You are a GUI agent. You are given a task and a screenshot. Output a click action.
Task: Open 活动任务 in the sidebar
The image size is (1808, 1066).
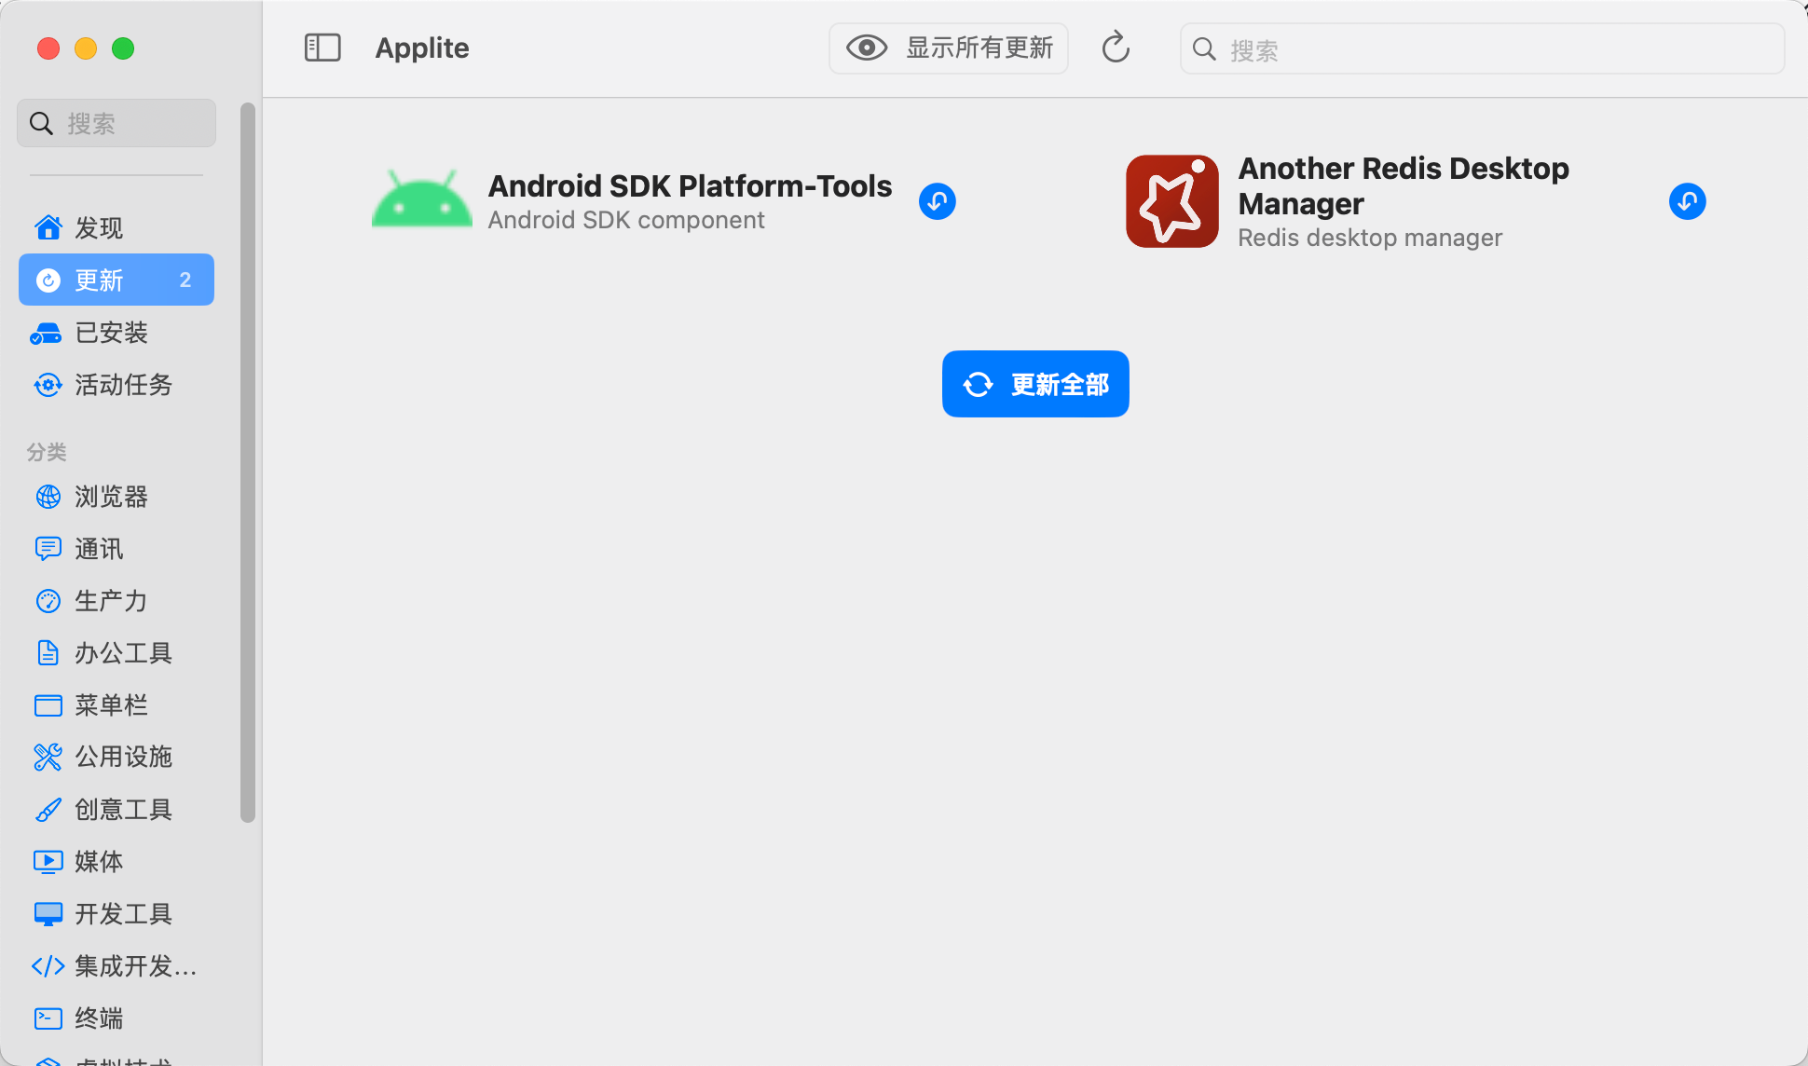pos(116,384)
